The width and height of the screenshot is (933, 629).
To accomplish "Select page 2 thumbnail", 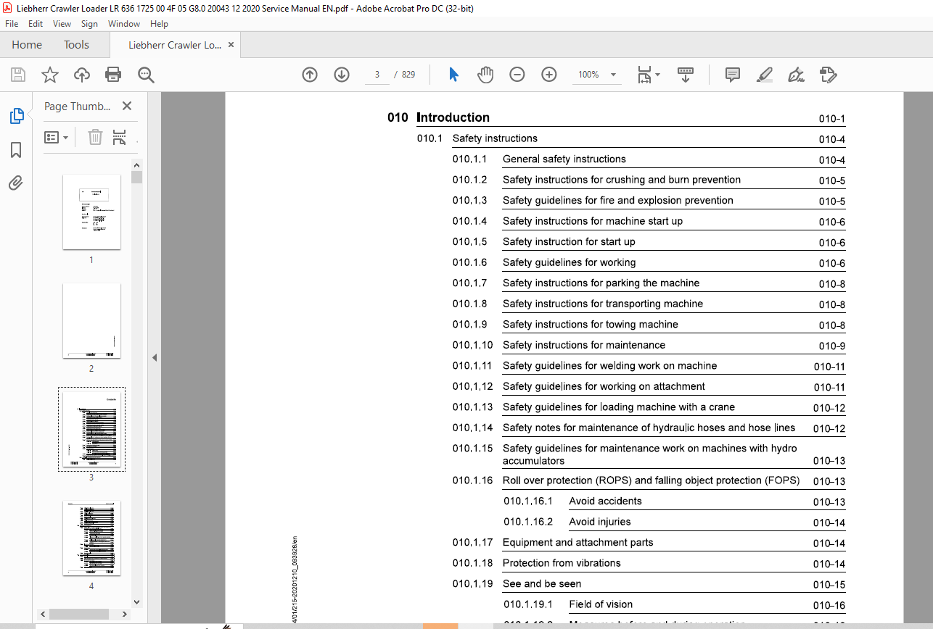I will pos(91,320).
